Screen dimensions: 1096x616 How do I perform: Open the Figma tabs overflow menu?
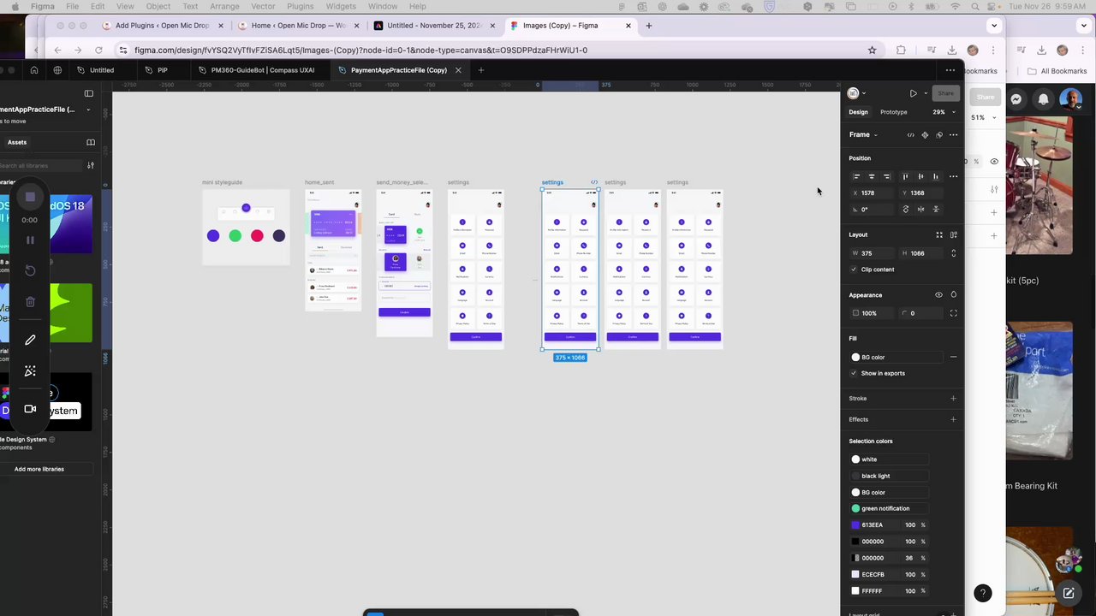(950, 70)
